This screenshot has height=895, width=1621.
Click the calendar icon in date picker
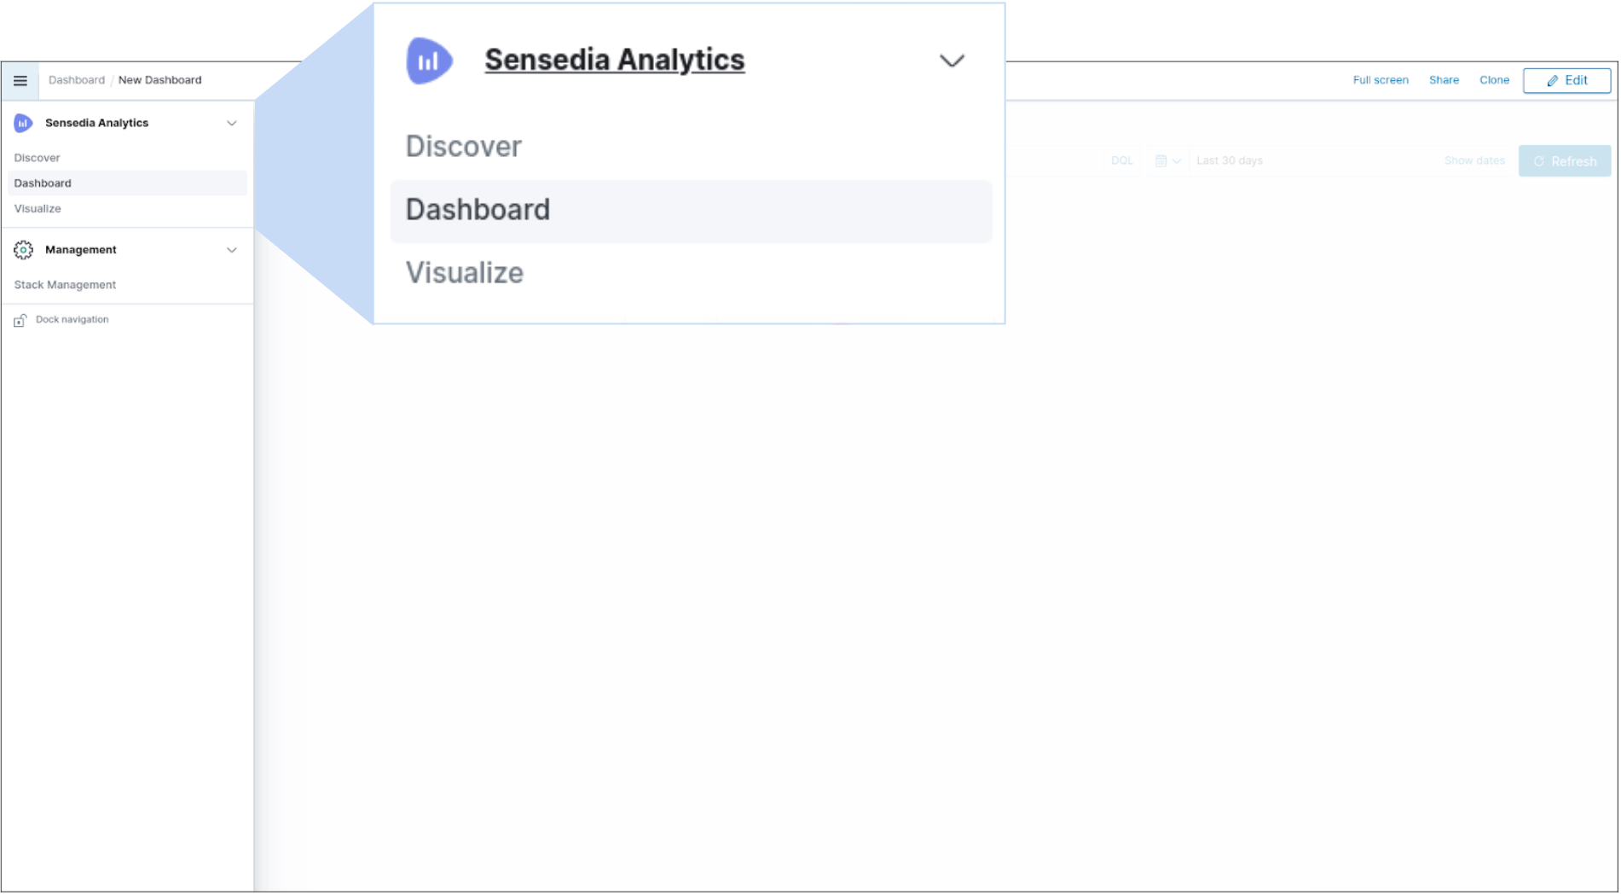[1161, 161]
